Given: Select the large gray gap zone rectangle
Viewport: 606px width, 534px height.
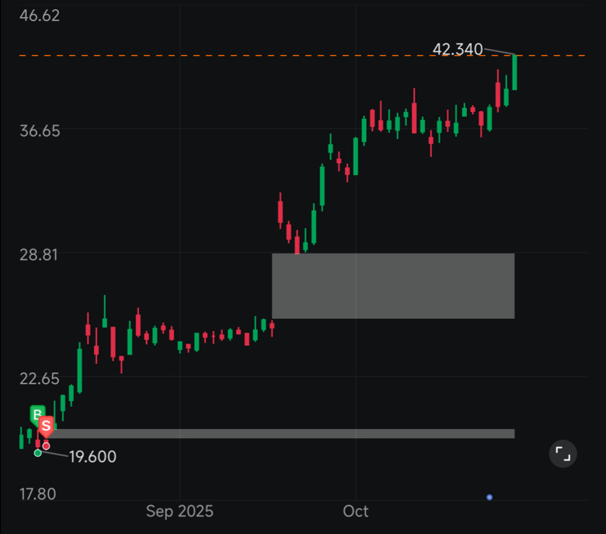Looking at the screenshot, I should point(393,286).
